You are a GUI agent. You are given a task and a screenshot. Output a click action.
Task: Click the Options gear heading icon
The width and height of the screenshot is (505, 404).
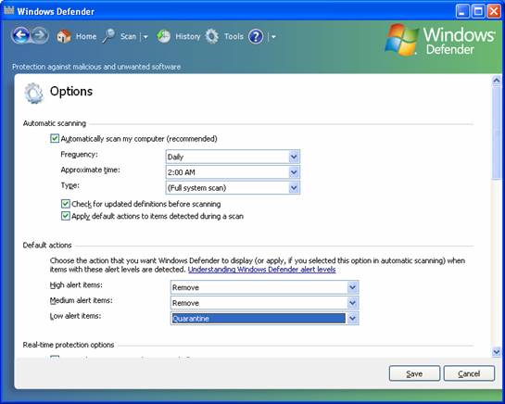33,94
